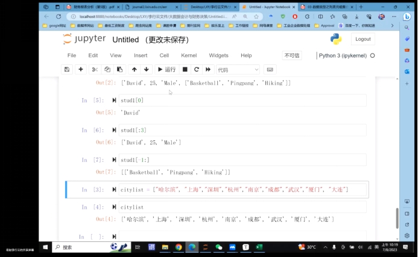Viewport: 418px width, 257px height.
Task: Cut the selected cells with scissors icon
Action: click(96, 70)
